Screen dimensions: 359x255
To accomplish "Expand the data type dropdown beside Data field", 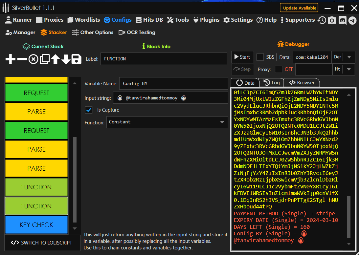I will tap(348, 57).
